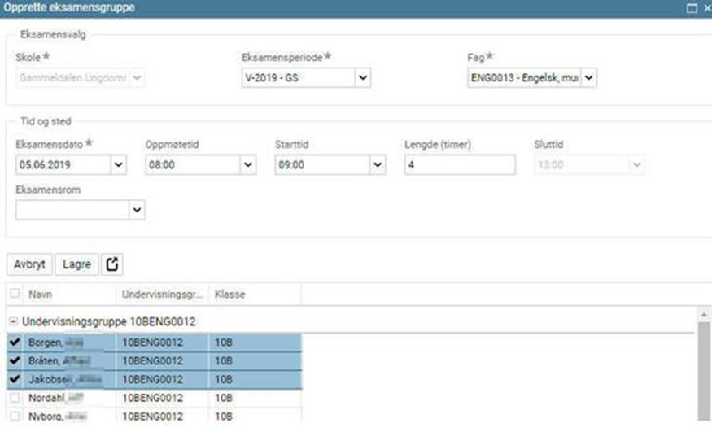The image size is (712, 432).
Task: Toggle the select-all checkbox in header
Action: (x=14, y=294)
